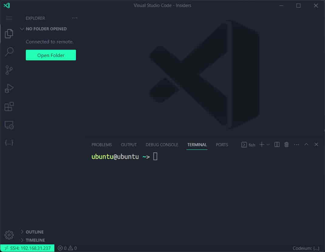Click the hamburger application menu
325x252 pixels.
9,18
